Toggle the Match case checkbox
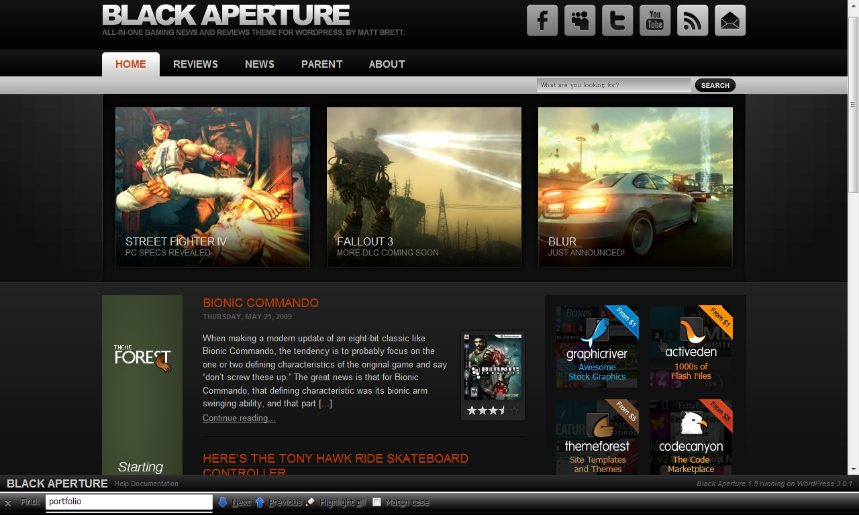 tap(377, 502)
